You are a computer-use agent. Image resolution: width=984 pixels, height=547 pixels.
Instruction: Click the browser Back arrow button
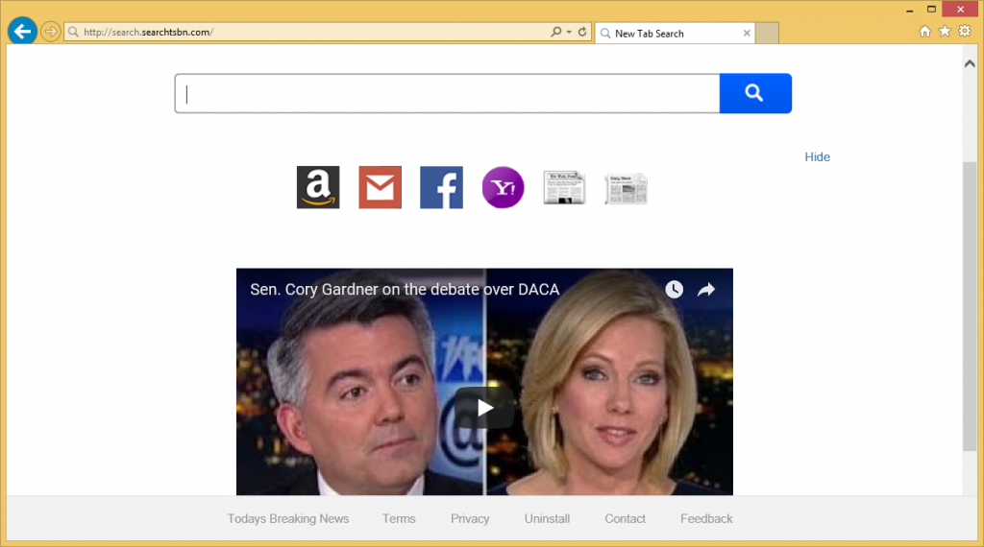tap(21, 32)
